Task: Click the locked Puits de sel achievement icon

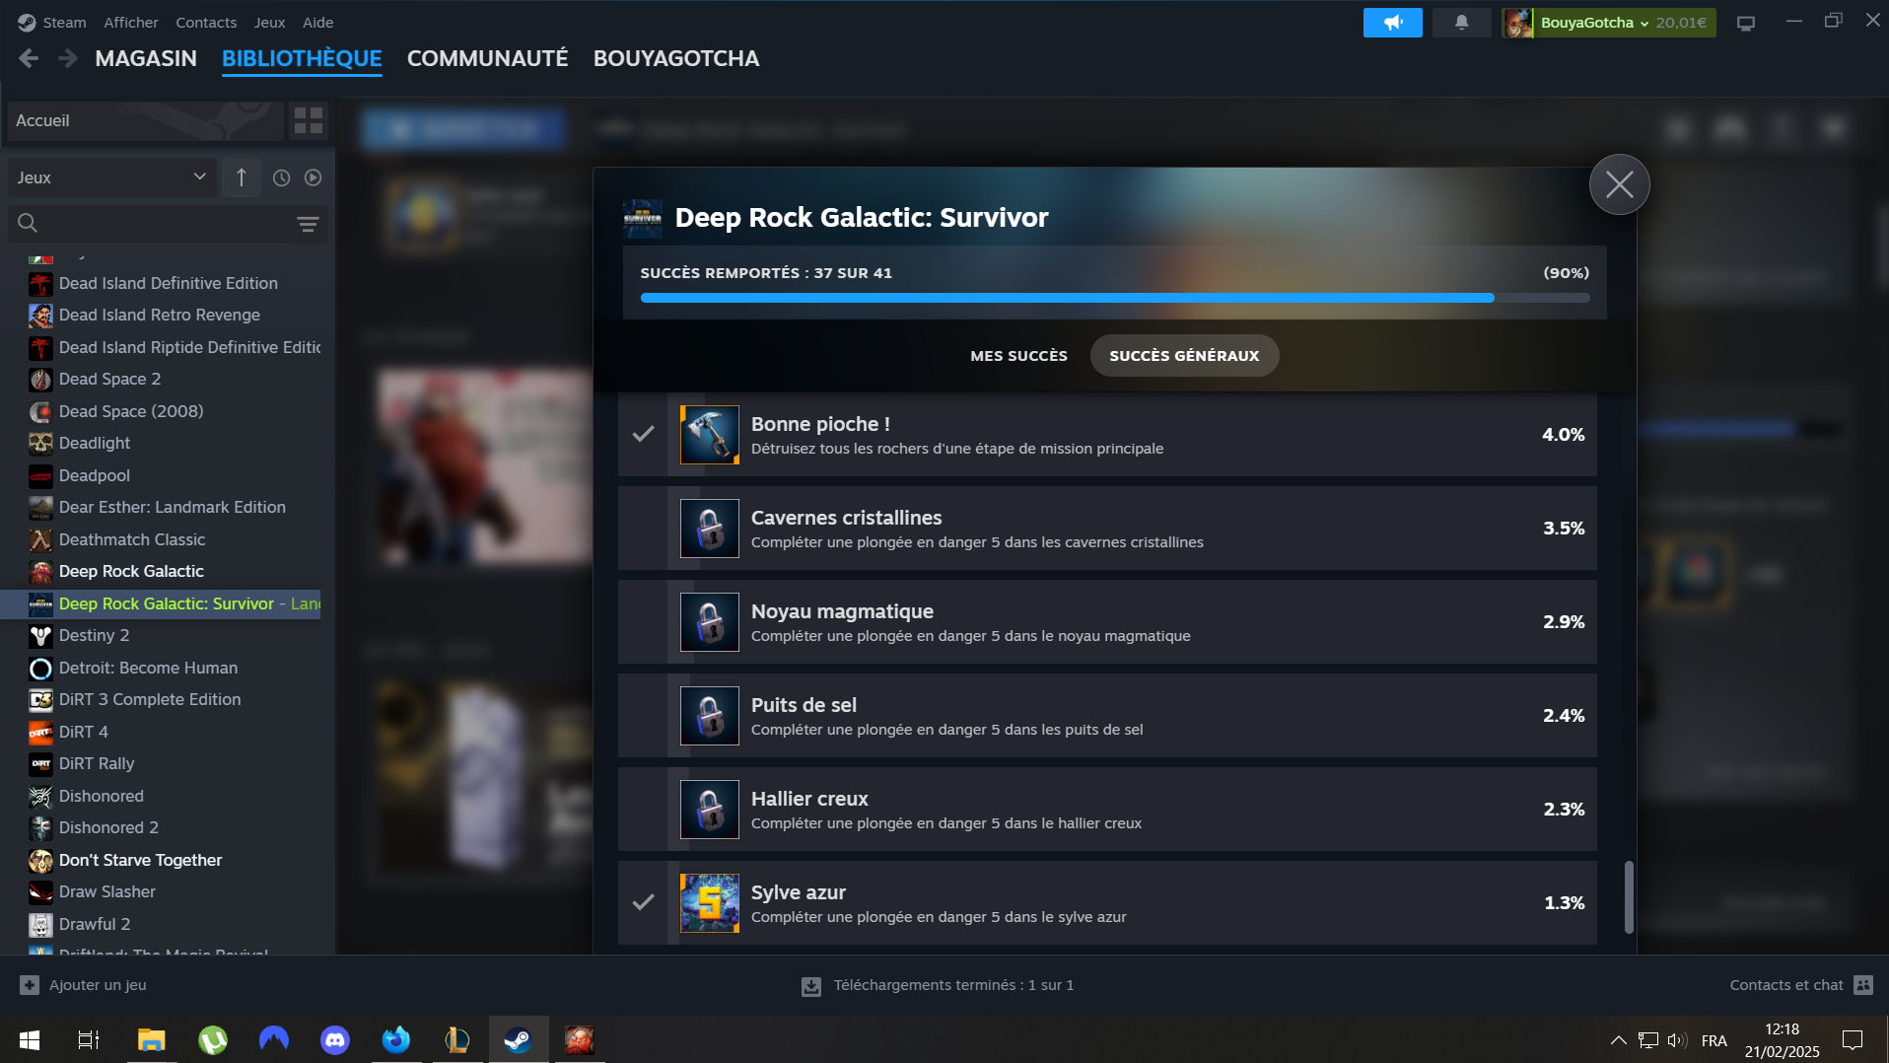Action: [710, 716]
